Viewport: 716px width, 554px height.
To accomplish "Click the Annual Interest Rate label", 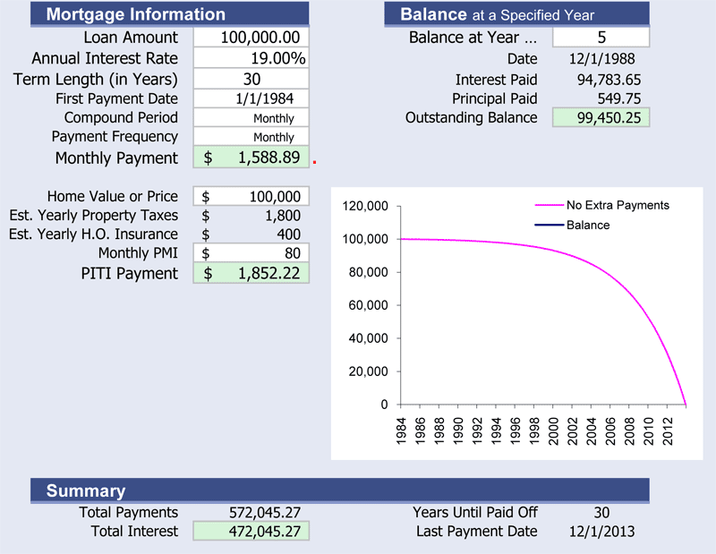I will [105, 58].
